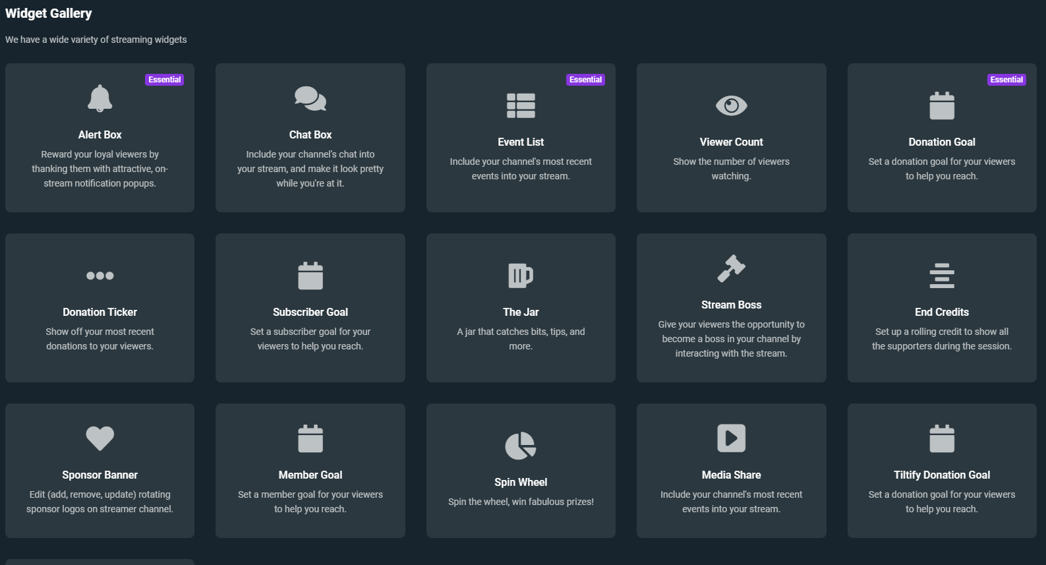Click the Donation Ticker three-dots icon

click(x=100, y=276)
